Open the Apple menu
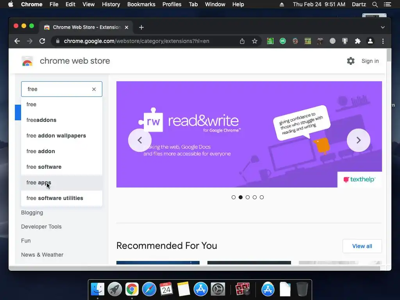 (x=11, y=4)
